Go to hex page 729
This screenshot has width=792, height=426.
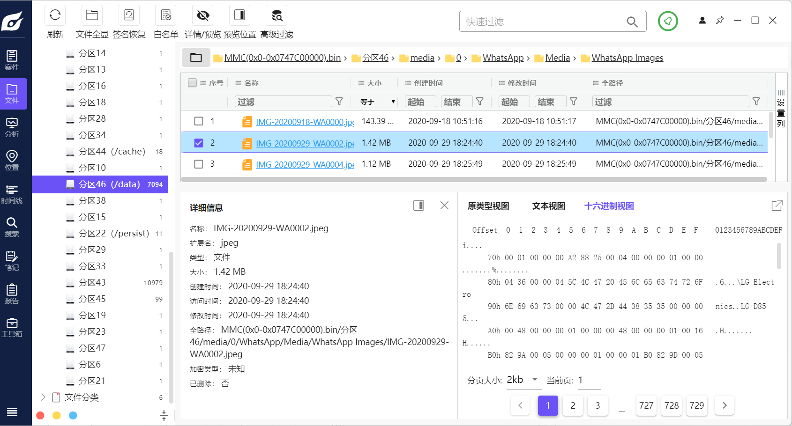[x=696, y=405]
